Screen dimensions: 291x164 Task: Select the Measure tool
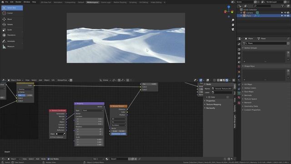click(x=12, y=46)
